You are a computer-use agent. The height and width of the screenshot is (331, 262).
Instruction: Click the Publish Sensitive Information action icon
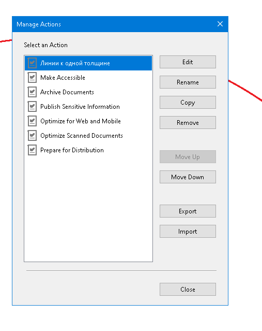(32, 106)
